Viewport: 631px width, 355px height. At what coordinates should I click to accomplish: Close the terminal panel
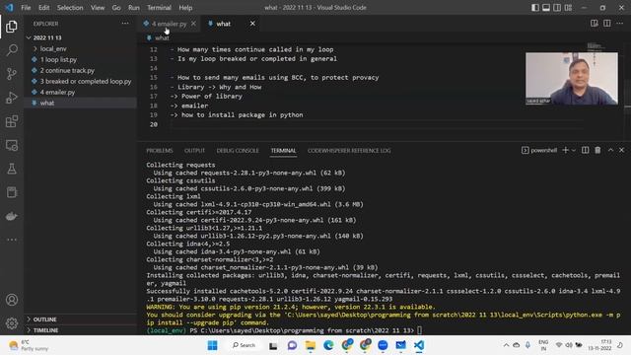tap(621, 150)
